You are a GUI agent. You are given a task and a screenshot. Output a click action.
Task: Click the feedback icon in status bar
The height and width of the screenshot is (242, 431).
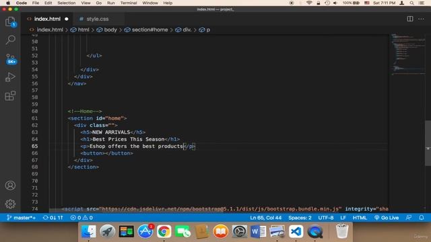tap(409, 218)
